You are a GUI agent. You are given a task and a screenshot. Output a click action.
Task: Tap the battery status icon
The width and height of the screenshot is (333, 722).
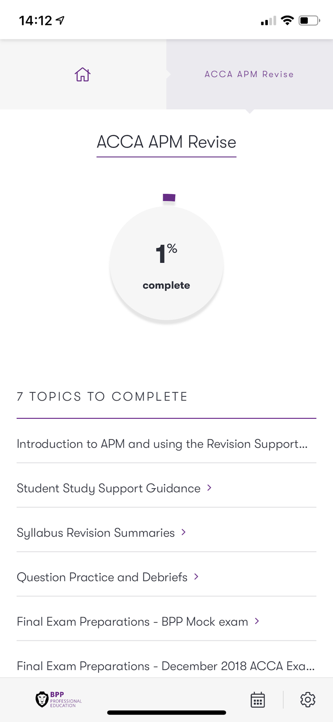click(x=309, y=21)
